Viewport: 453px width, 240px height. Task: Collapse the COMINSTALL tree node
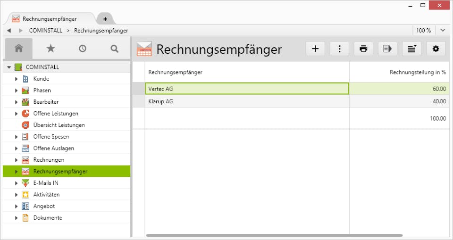9,67
